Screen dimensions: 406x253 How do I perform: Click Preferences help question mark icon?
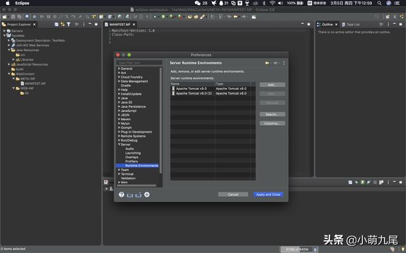(121, 194)
